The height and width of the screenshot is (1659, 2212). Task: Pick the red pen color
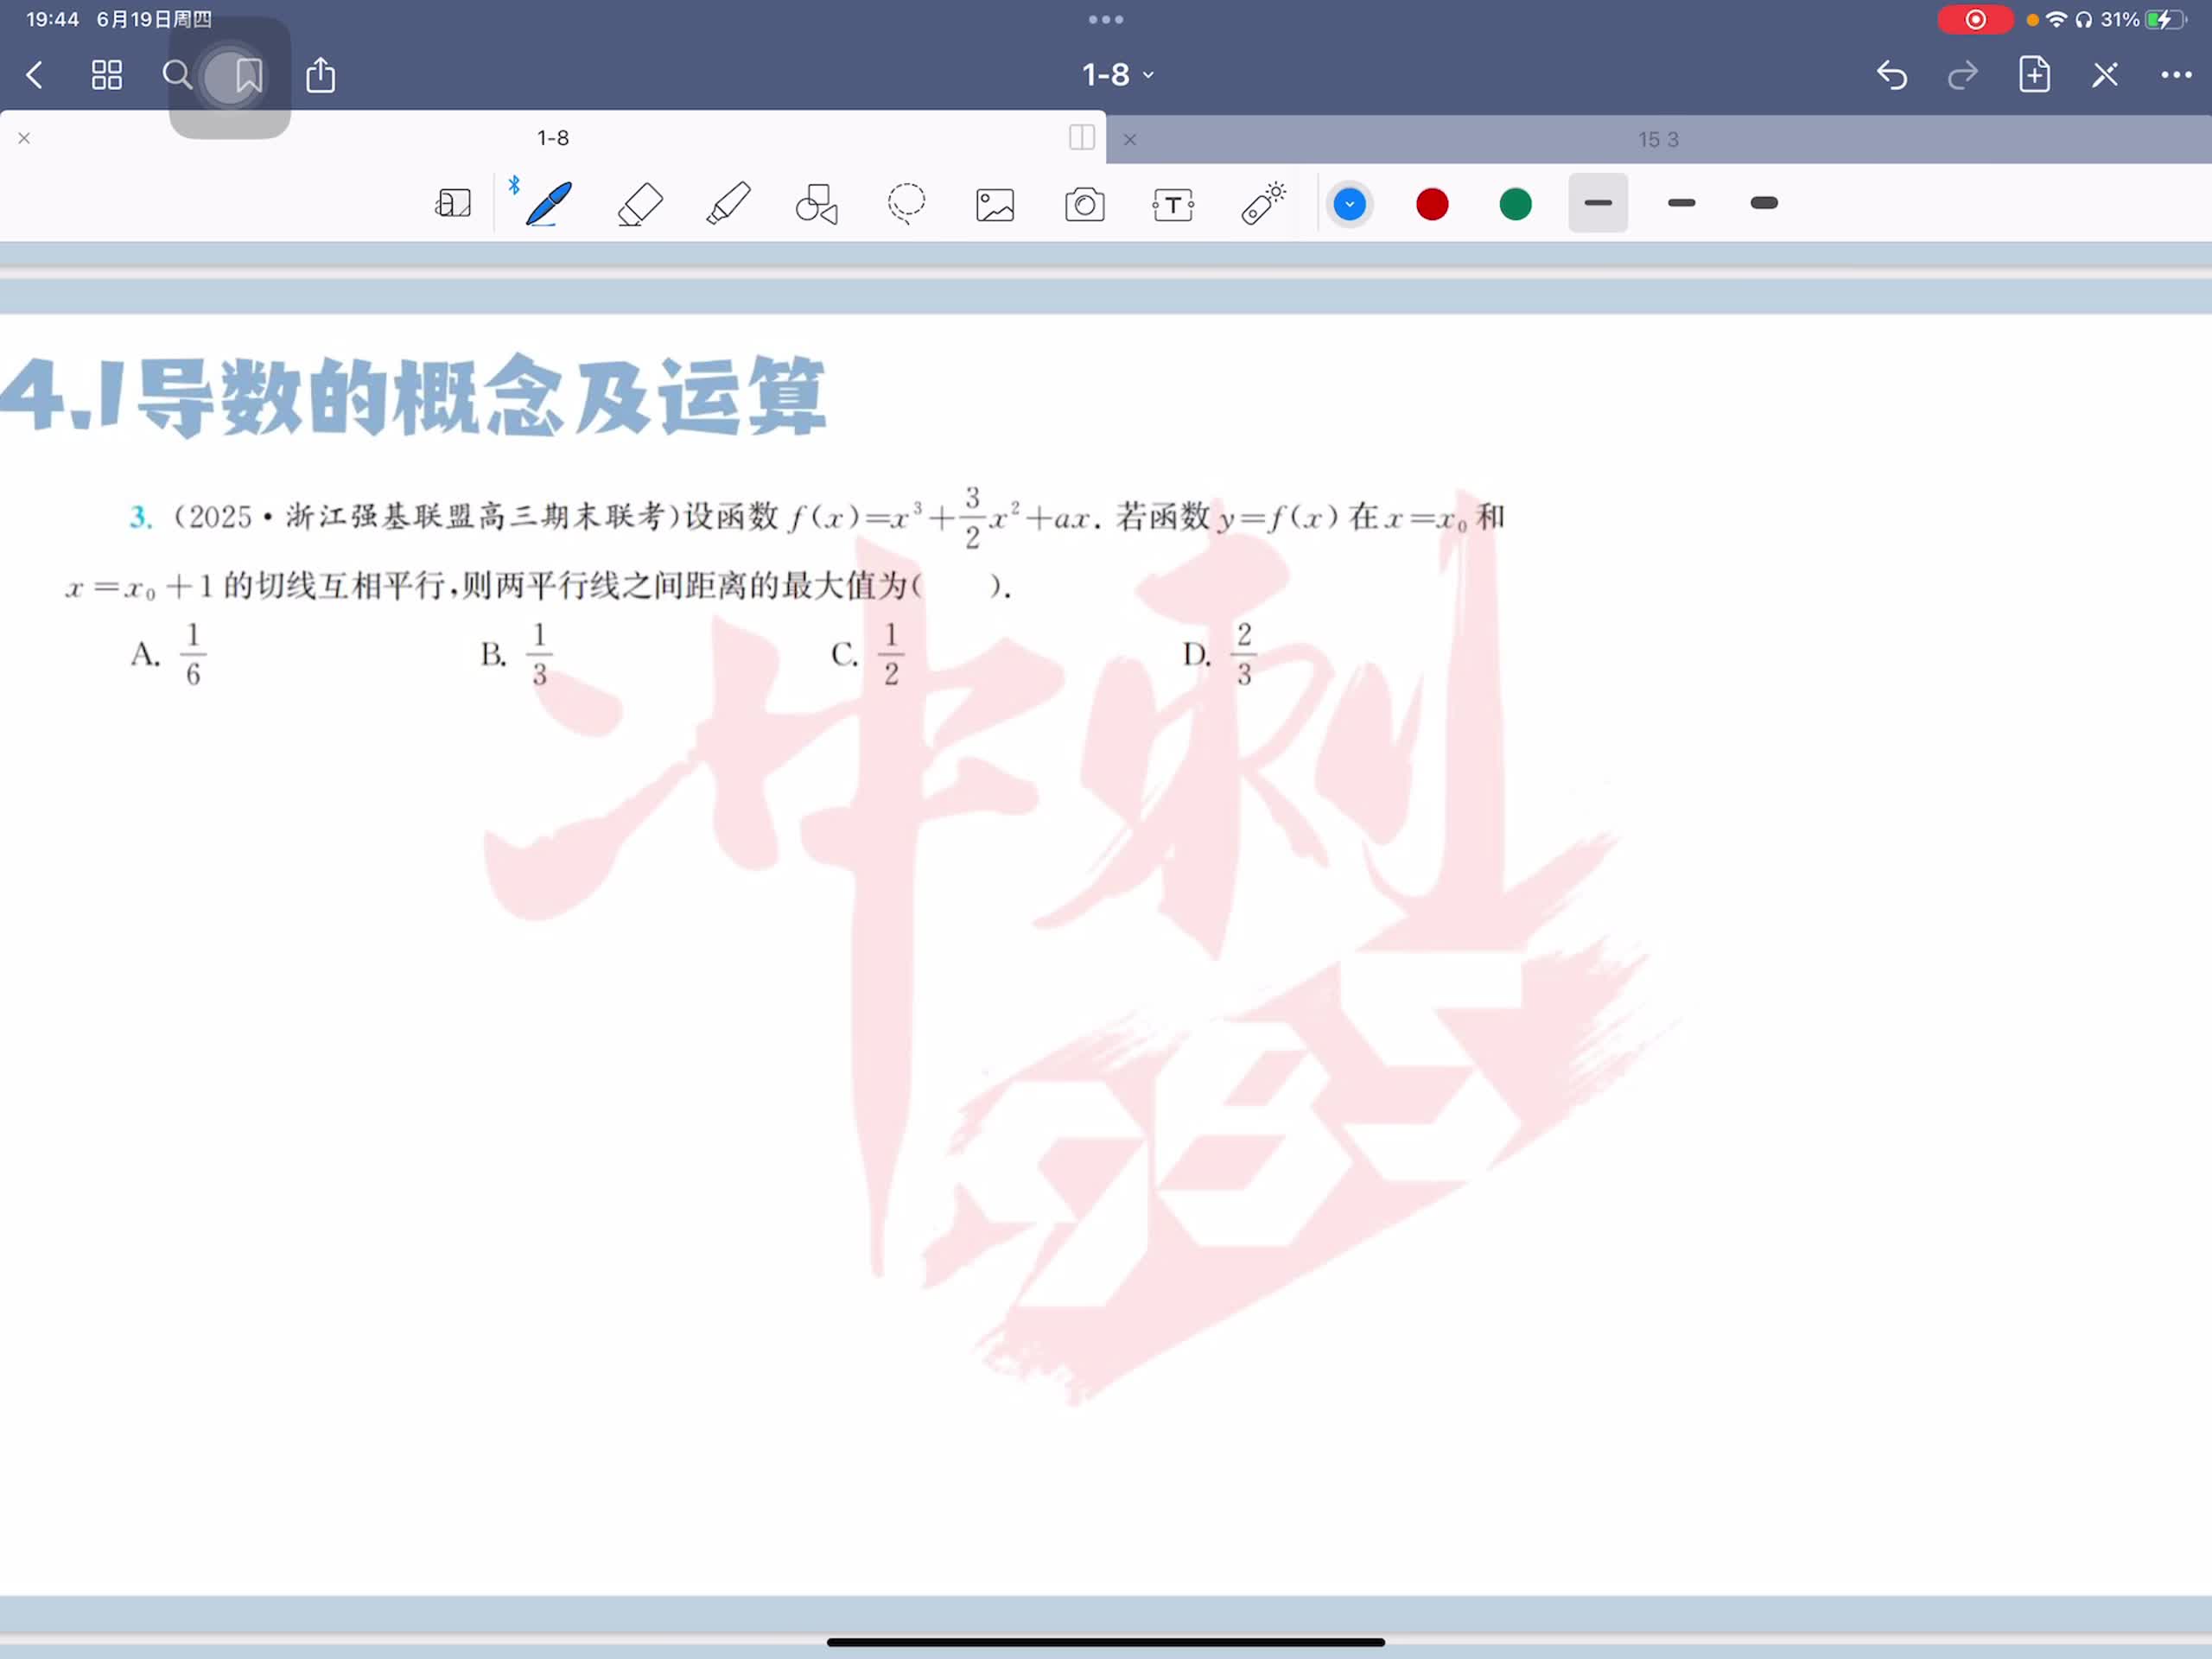pyautogui.click(x=1432, y=204)
